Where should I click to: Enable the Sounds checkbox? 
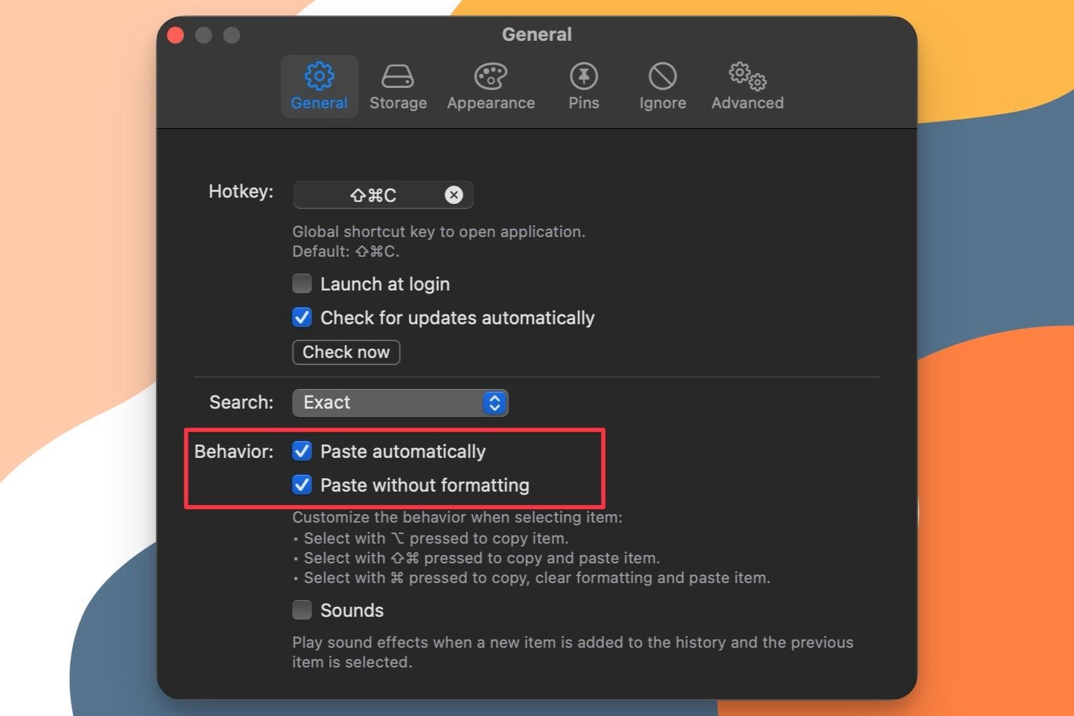coord(302,610)
